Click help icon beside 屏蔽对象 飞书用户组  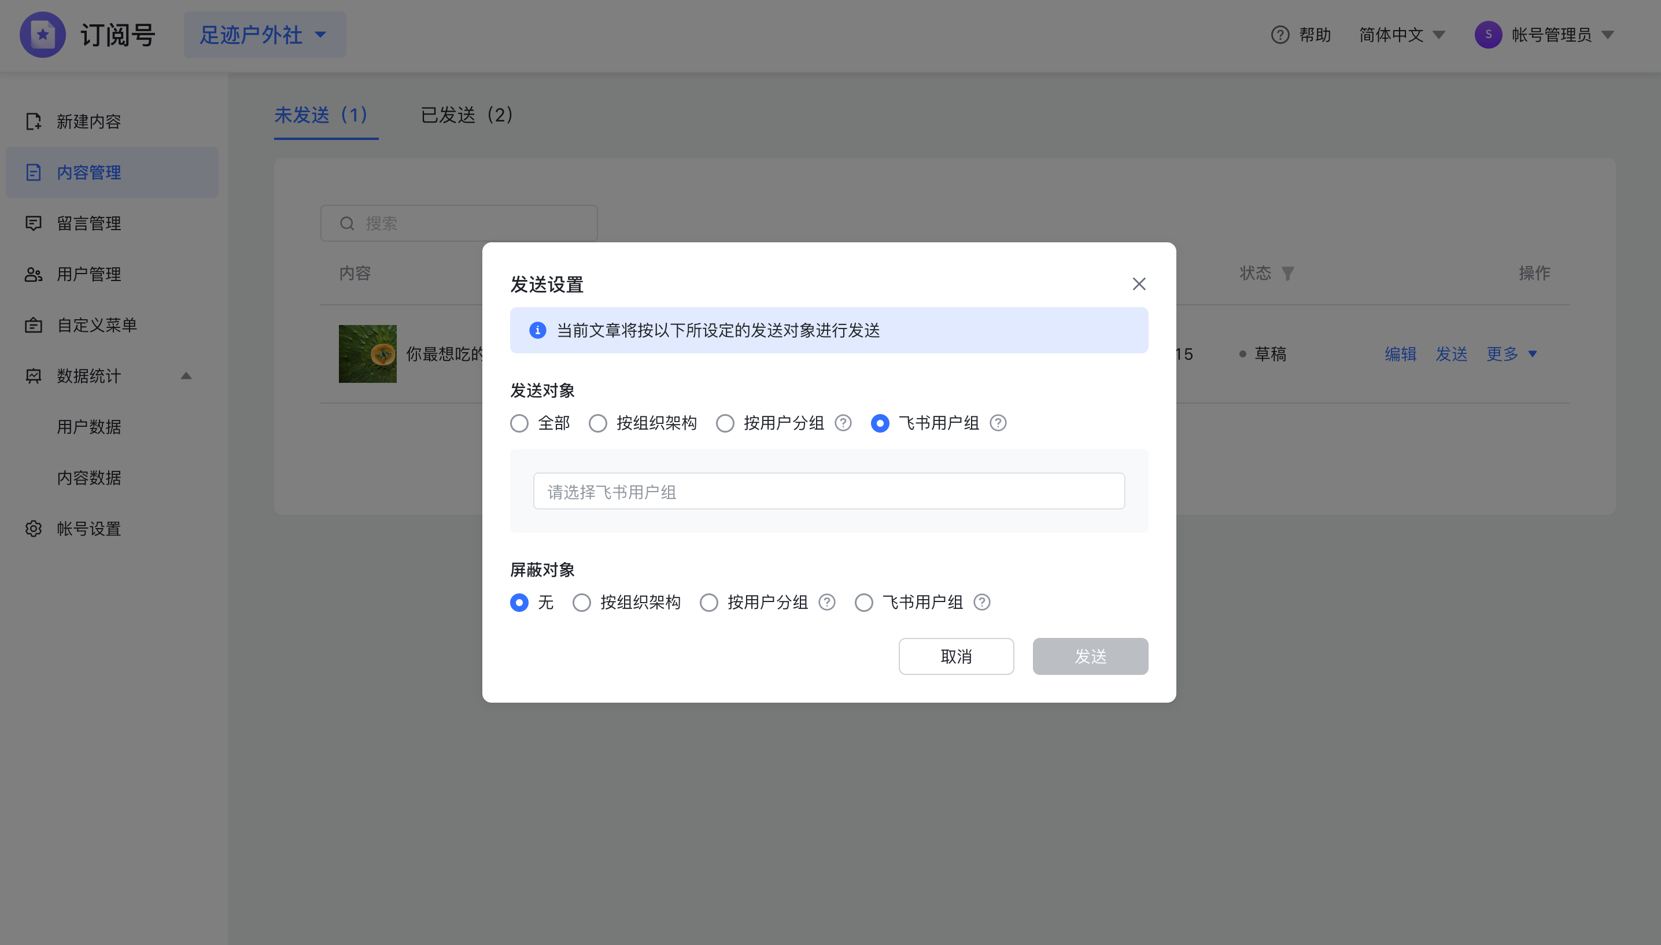click(x=981, y=602)
